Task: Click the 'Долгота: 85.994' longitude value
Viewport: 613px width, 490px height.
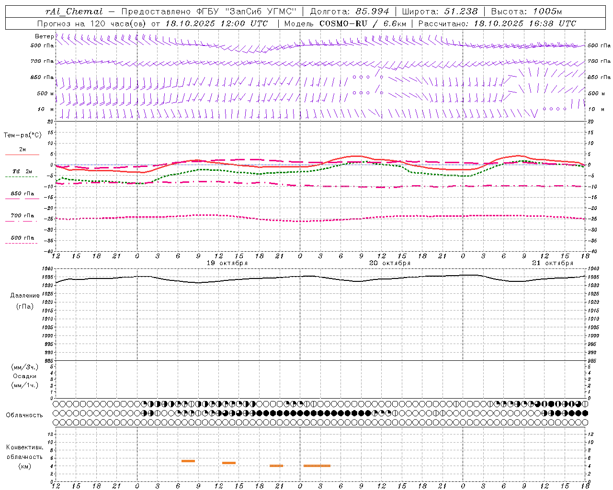Action: click(x=350, y=11)
